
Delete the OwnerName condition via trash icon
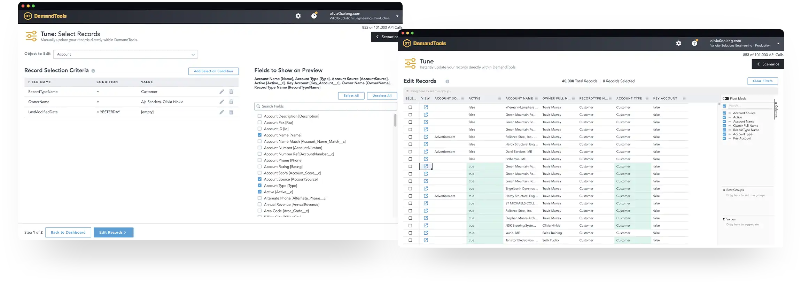231,102
